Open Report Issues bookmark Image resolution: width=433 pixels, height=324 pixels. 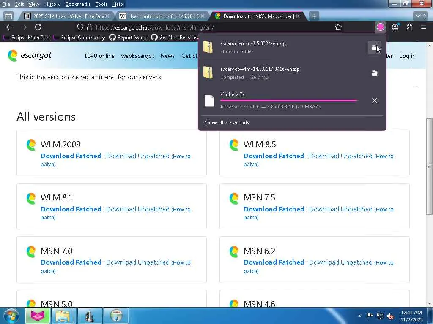click(128, 37)
